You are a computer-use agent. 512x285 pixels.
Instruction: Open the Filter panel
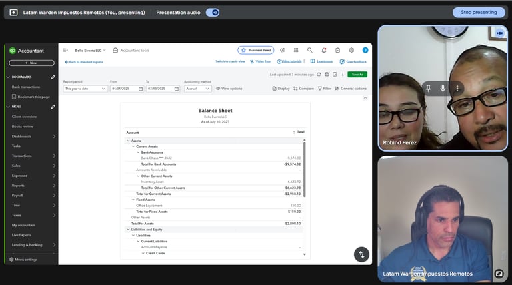325,89
